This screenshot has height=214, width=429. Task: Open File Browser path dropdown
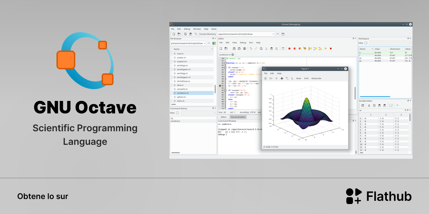click(x=204, y=43)
